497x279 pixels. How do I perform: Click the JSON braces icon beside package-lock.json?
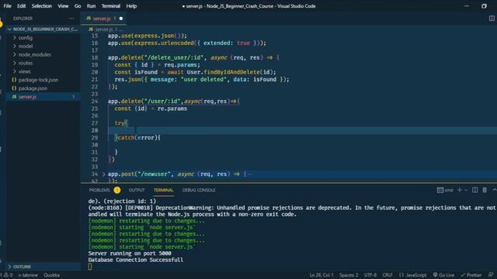point(14,80)
